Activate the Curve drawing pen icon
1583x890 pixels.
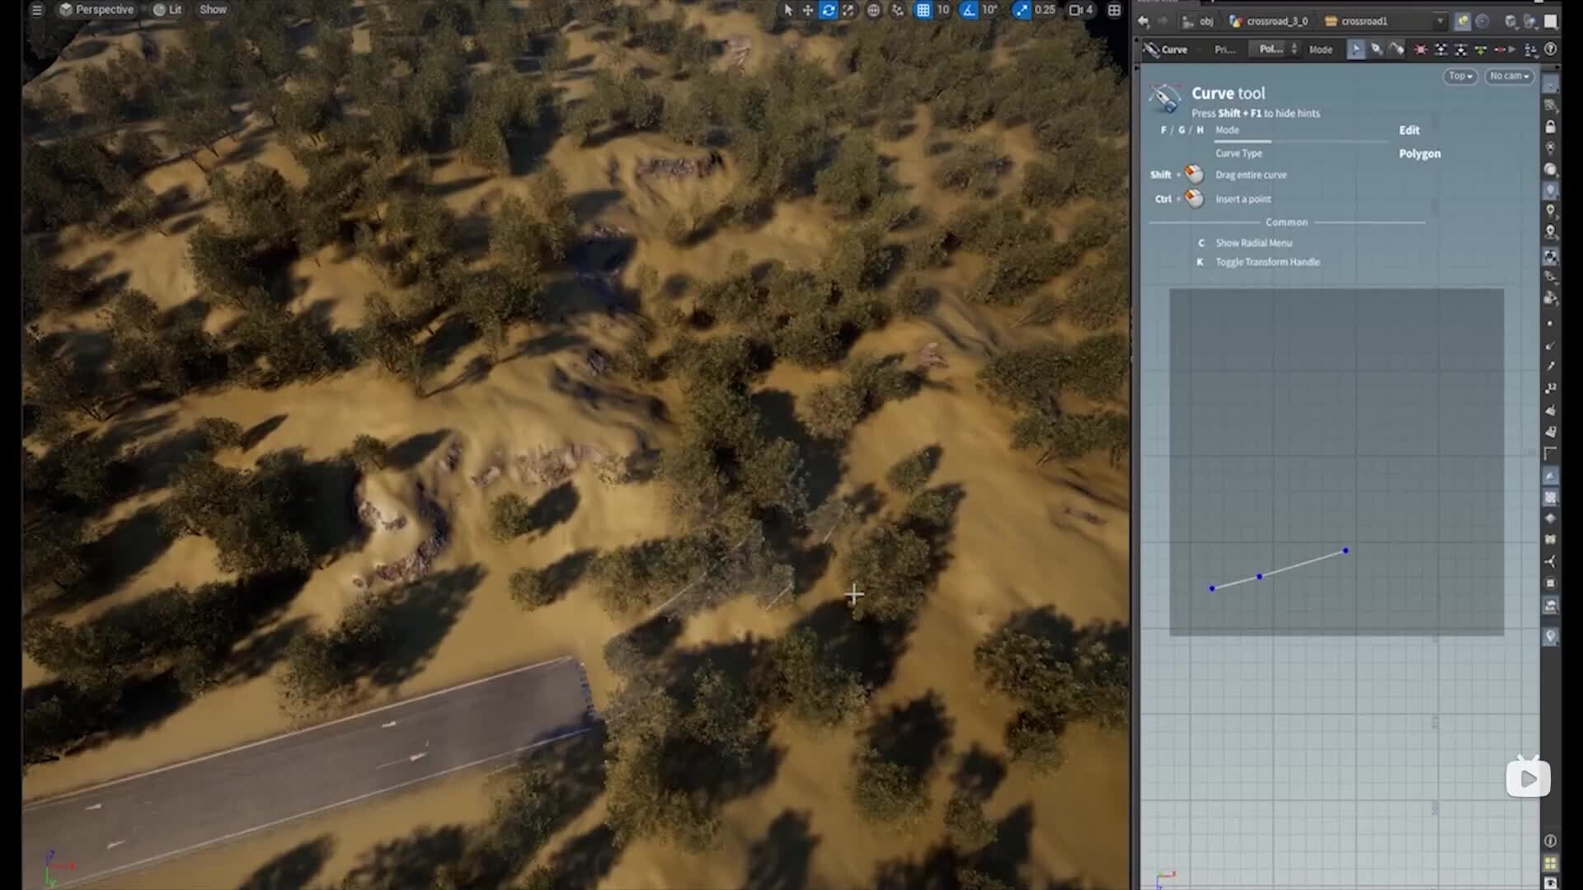pos(1377,49)
